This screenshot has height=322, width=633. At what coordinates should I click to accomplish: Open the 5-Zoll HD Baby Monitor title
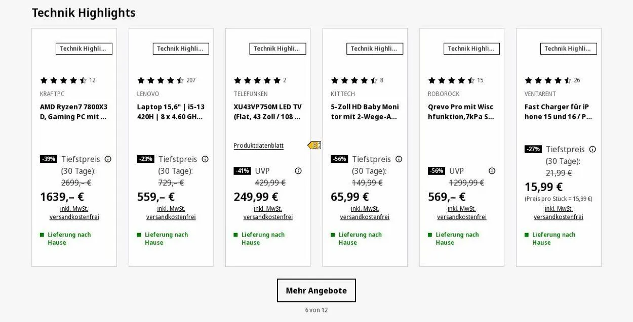(365, 112)
